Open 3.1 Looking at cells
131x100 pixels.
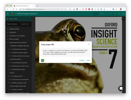click(17, 76)
